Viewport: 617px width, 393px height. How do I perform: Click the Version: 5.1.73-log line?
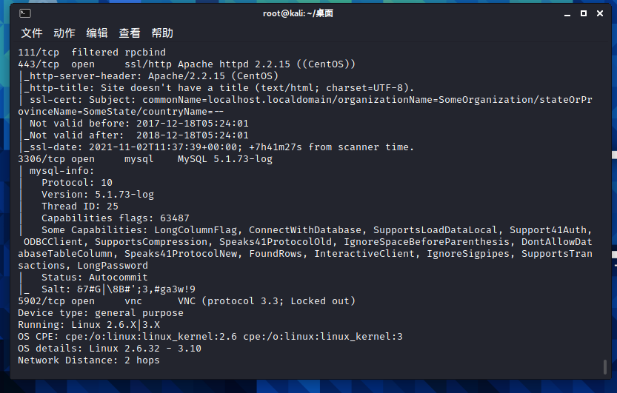(98, 195)
